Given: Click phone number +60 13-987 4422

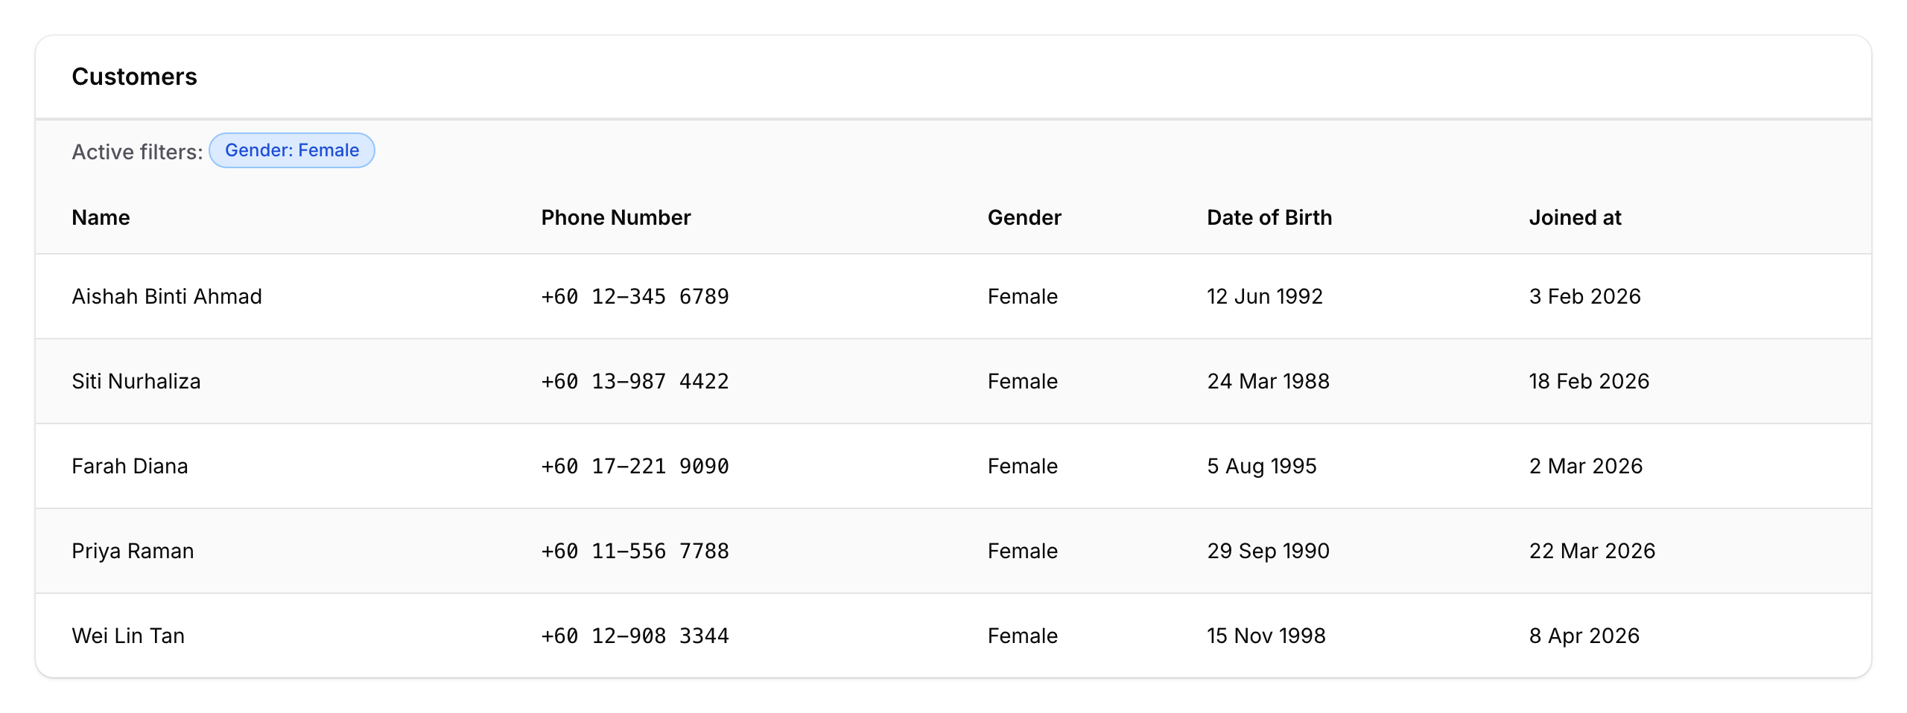Looking at the screenshot, I should (x=635, y=381).
